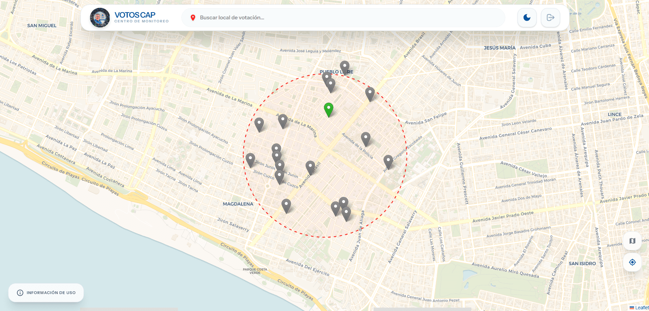Focus the Buscar local de votación search field

tap(343, 18)
